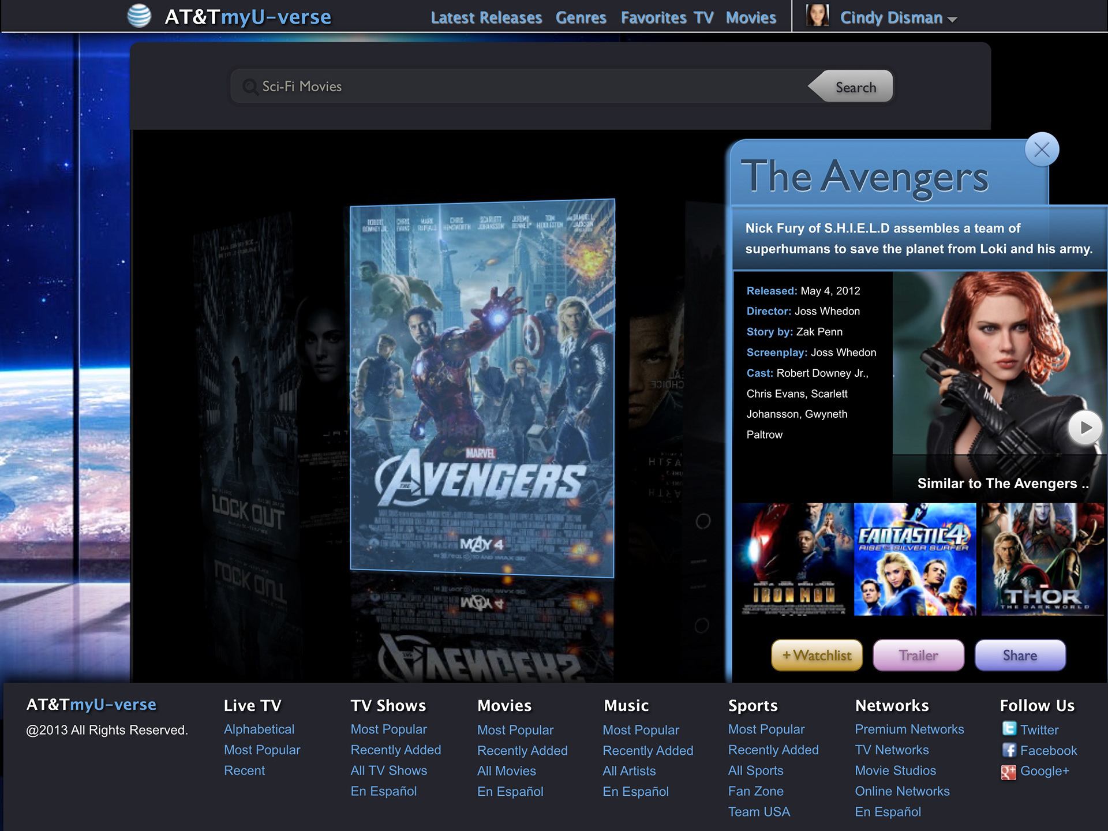Focus the Sci-Fi Movies search field
The image size is (1108, 831).
click(519, 87)
